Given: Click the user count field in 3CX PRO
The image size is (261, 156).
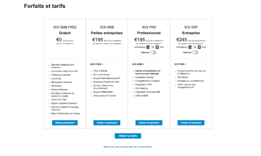Looking at the screenshot, I should click(152, 47).
